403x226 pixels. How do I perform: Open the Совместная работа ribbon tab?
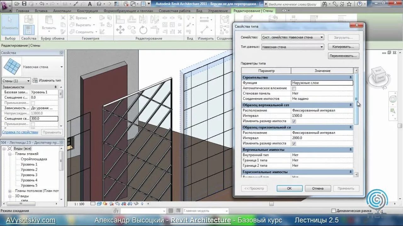[x=174, y=11]
